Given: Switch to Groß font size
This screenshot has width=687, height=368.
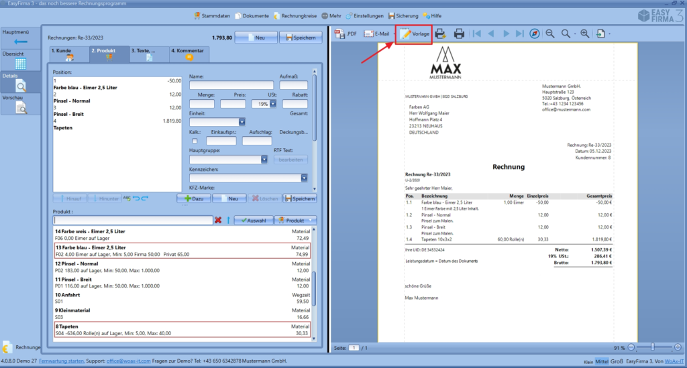Looking at the screenshot, I should 617,361.
